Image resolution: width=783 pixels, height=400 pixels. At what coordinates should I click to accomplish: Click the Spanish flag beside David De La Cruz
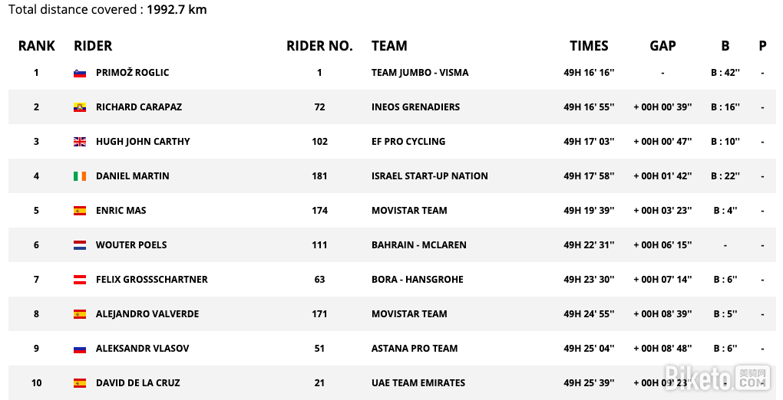[79, 383]
